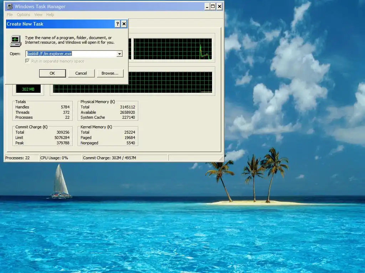Open the Help menu in Task Manager
The width and height of the screenshot is (365, 273).
[x=50, y=15]
